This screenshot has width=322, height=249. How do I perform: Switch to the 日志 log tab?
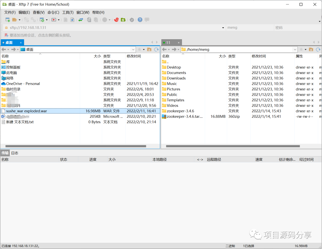pyautogui.click(x=15, y=153)
